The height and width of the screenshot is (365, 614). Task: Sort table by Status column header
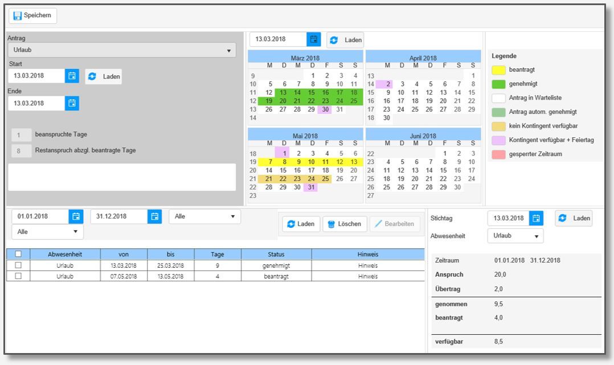(x=276, y=254)
